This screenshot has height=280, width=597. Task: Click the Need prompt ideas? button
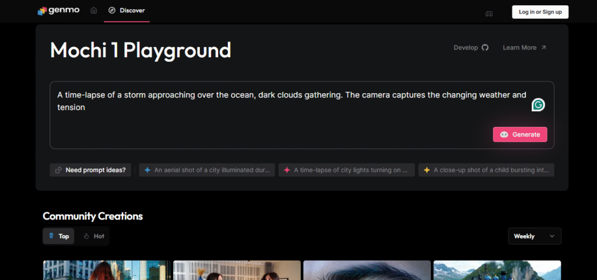coord(90,170)
